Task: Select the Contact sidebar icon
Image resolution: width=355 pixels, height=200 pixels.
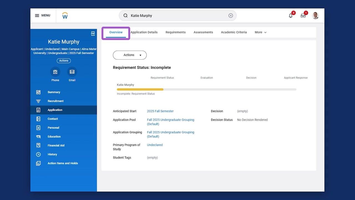Action: point(38,119)
